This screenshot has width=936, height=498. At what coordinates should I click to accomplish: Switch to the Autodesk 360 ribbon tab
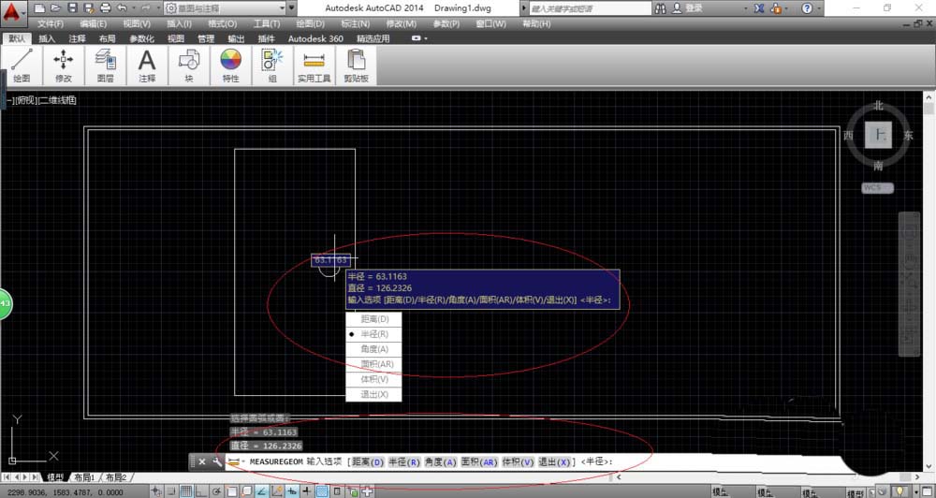tap(315, 38)
